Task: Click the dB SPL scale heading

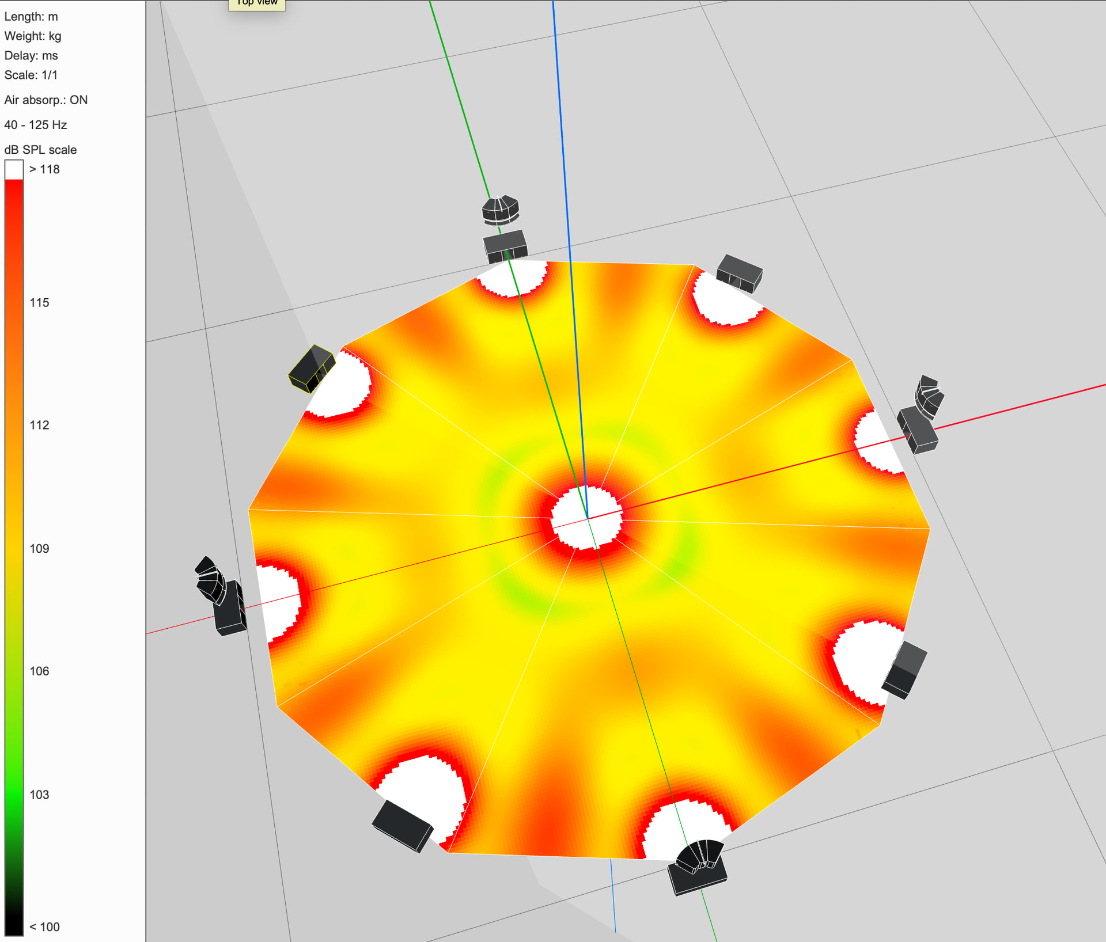Action: click(x=40, y=150)
